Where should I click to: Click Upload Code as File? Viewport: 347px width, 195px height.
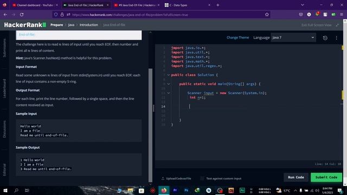pos(176,178)
